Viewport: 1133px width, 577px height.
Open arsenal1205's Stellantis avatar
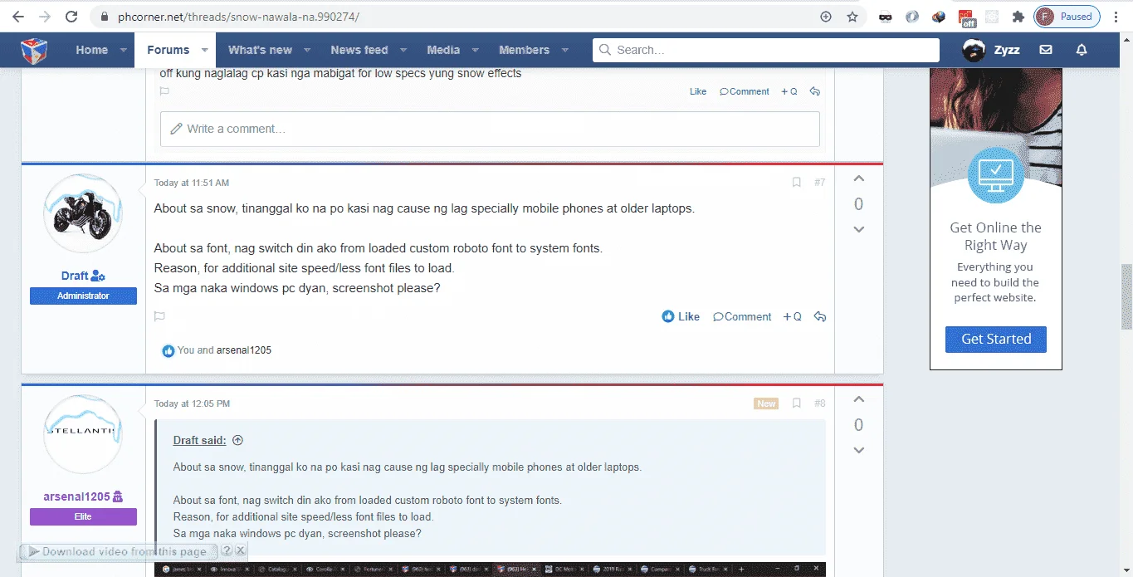(83, 434)
